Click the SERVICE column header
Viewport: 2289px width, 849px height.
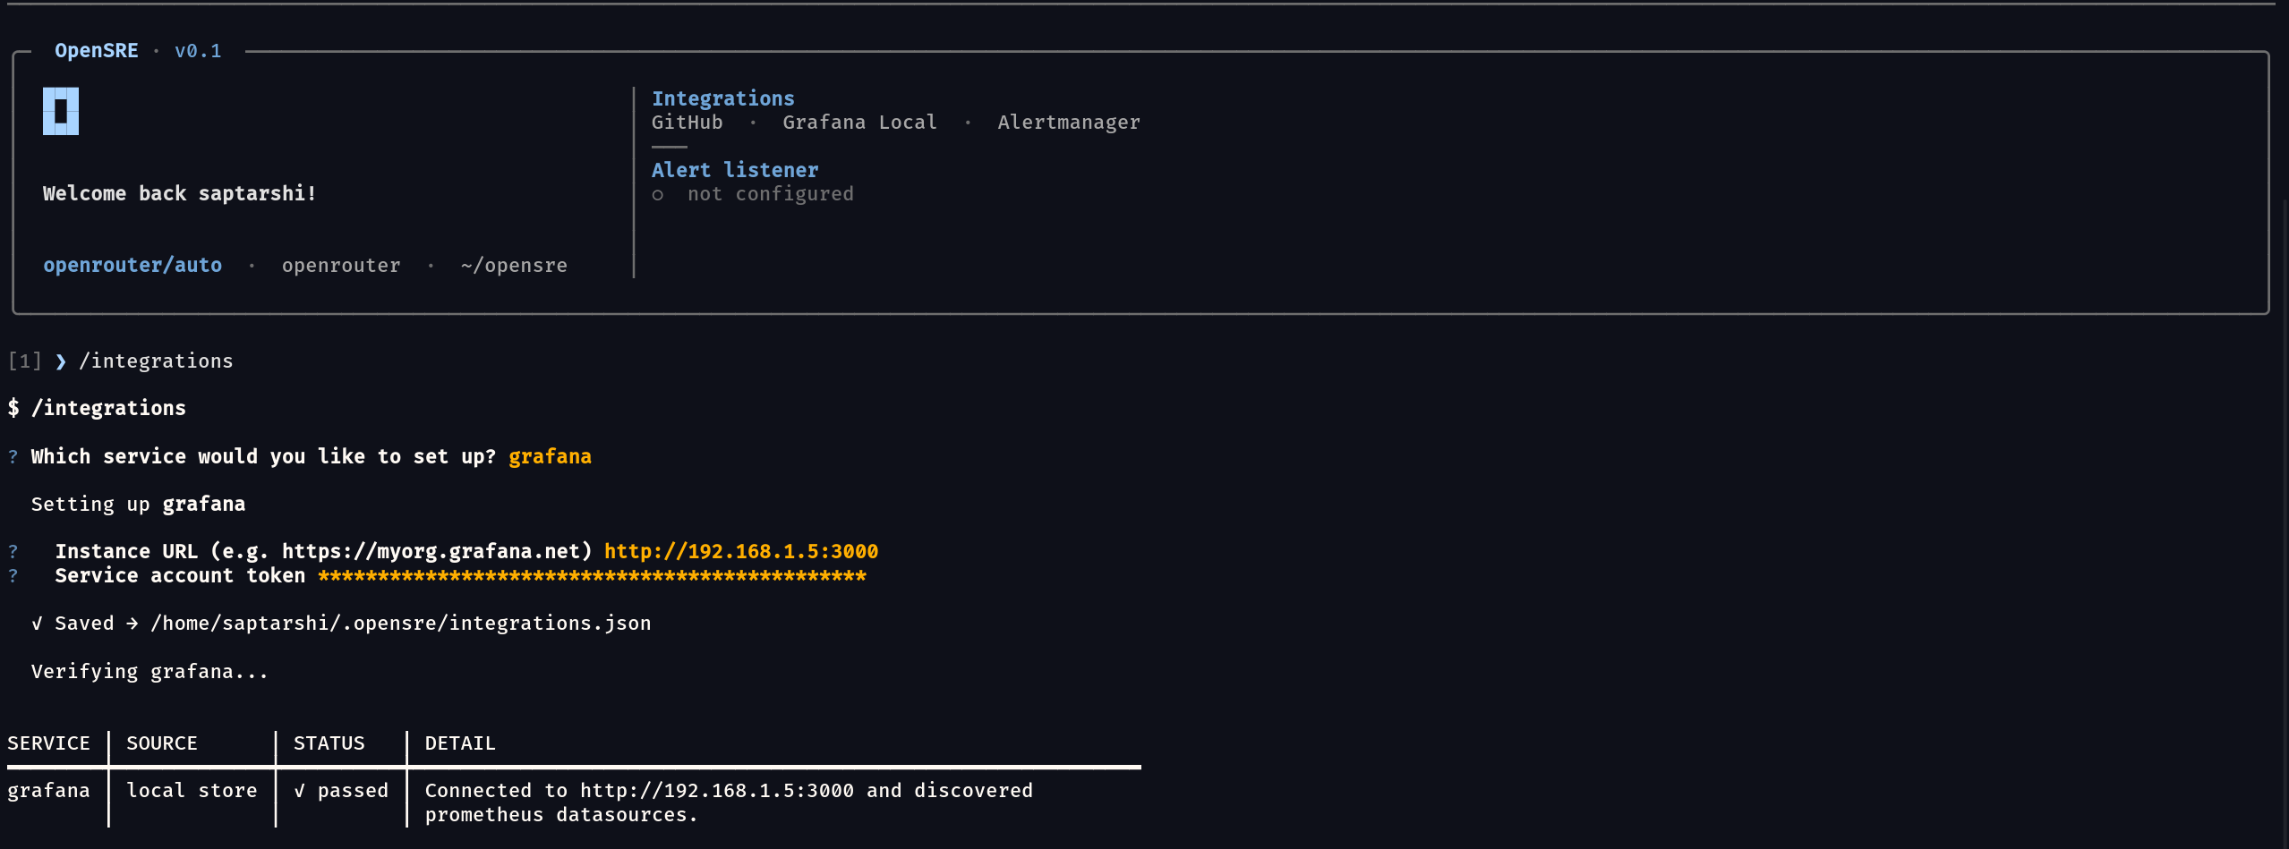[x=48, y=743]
